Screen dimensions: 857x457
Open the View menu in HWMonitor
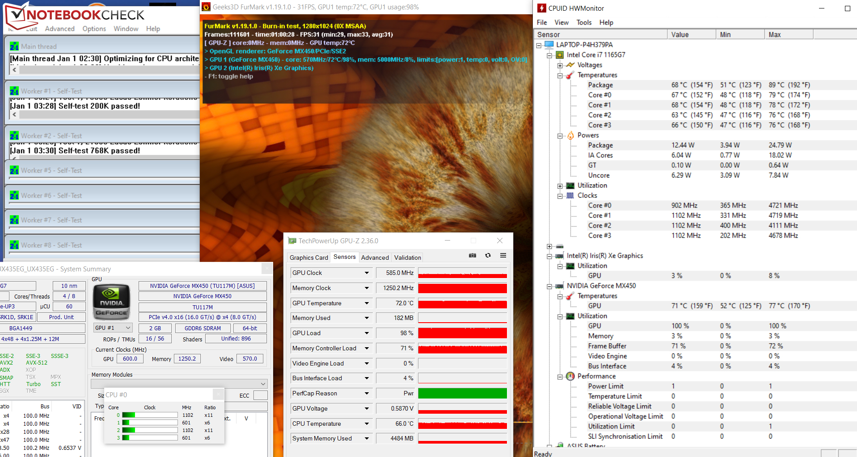pyautogui.click(x=561, y=22)
